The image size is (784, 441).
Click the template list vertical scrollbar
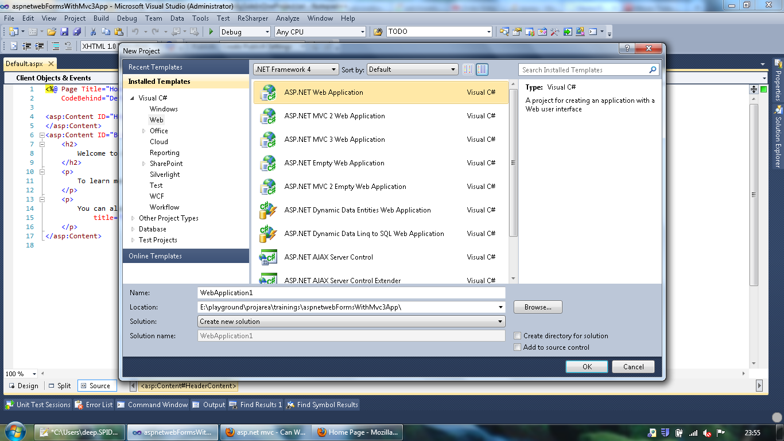click(x=513, y=181)
